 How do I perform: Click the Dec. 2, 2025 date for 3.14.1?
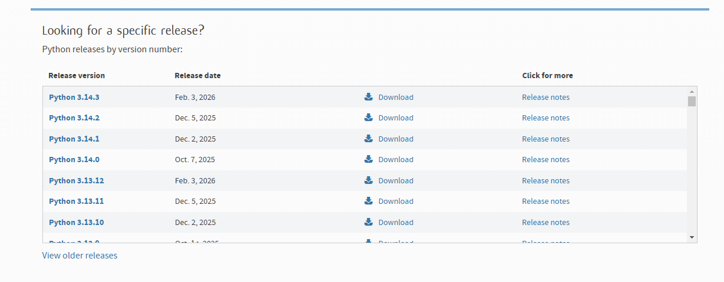tap(195, 139)
